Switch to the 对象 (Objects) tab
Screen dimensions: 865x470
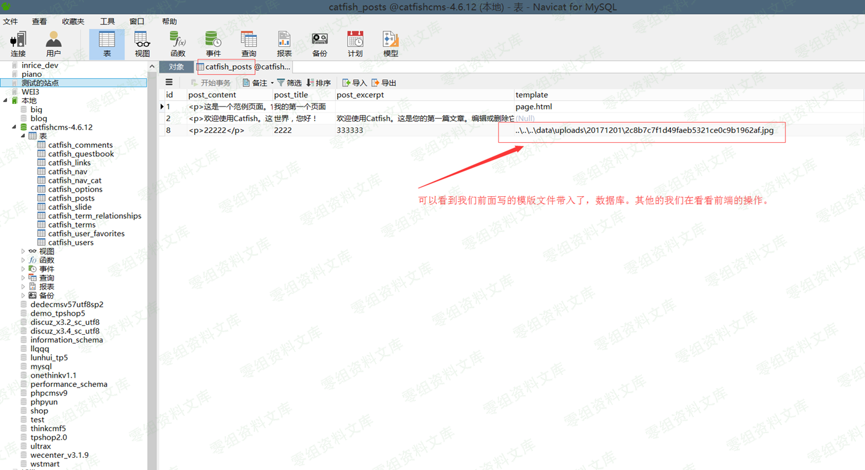pos(176,66)
